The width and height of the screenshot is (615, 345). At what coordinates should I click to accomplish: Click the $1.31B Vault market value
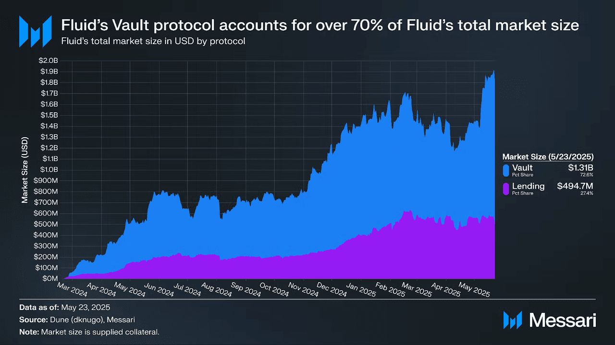click(x=581, y=168)
